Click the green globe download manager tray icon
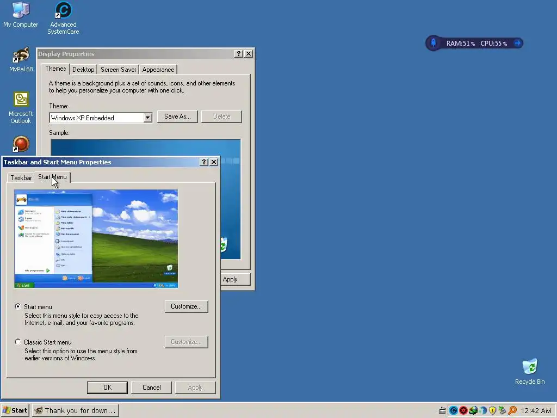The image size is (557, 418). pyautogui.click(x=473, y=410)
